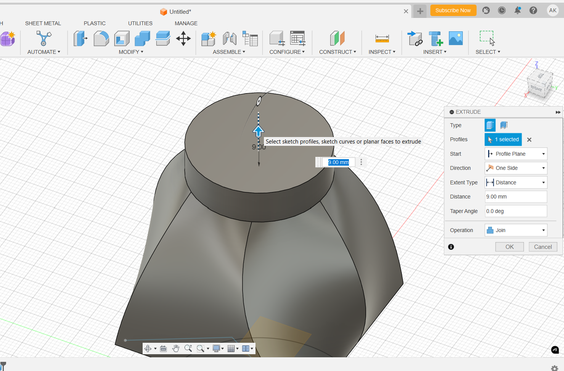Screen dimensions: 564x371
Task: Click the Insert Derive icon
Action: tap(415, 39)
